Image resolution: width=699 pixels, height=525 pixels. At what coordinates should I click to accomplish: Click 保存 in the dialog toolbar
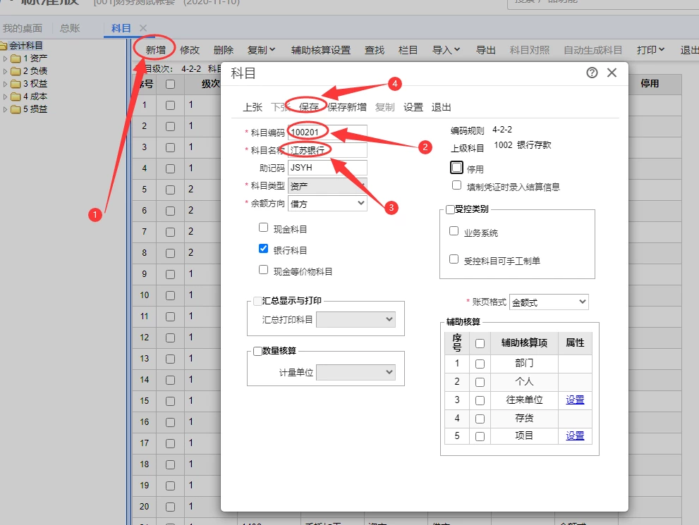tap(309, 107)
